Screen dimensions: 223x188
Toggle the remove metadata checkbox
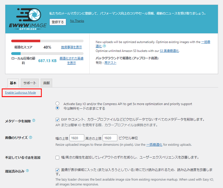point(57,120)
